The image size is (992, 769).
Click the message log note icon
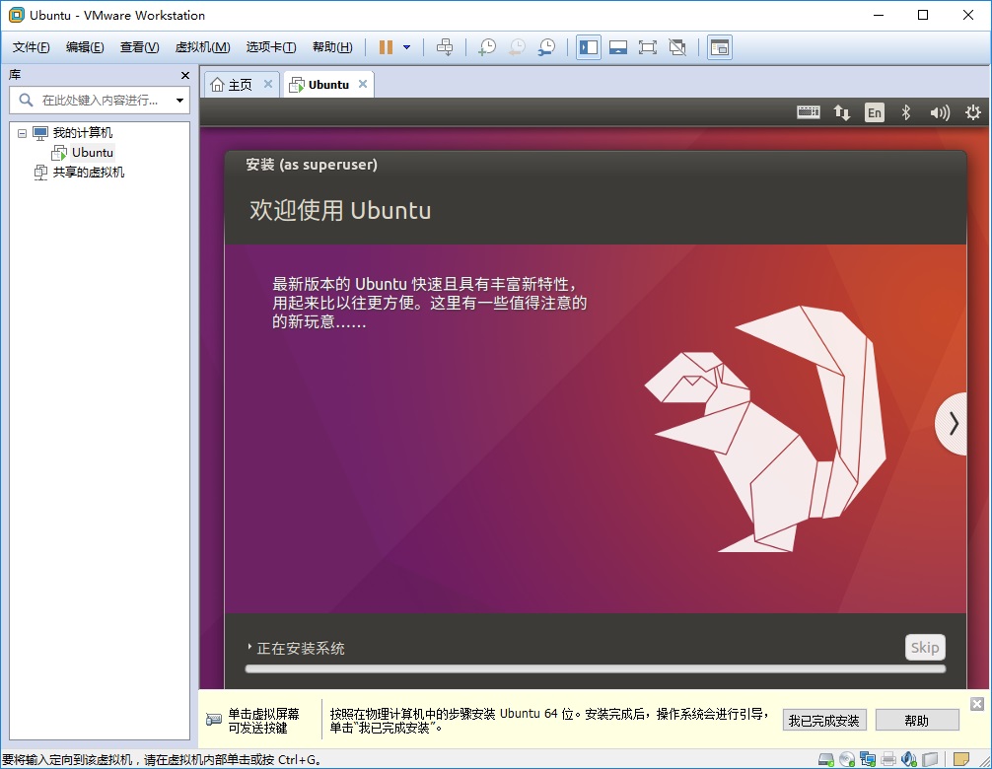[x=961, y=759]
